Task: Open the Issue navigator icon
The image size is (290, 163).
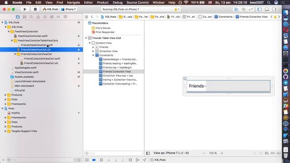Action: tap(38, 17)
